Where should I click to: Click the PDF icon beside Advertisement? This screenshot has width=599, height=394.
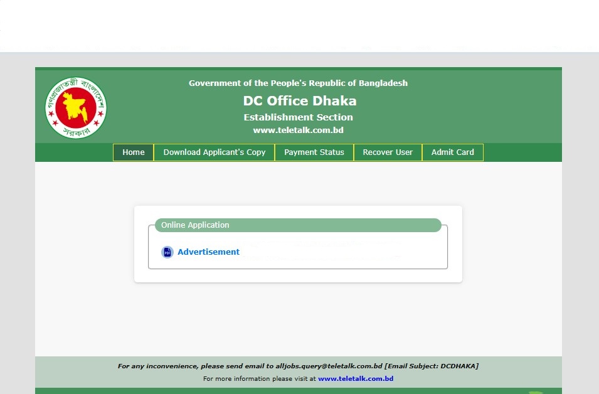click(x=167, y=252)
